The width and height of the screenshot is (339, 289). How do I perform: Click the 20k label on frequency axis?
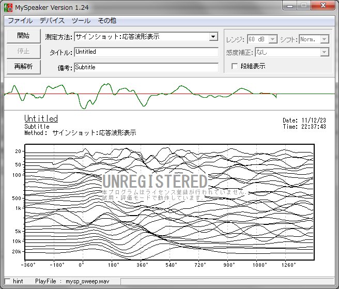pos(17,252)
